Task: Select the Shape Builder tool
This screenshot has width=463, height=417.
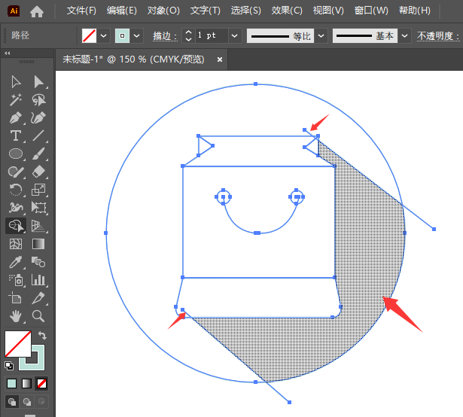Action: [x=16, y=226]
